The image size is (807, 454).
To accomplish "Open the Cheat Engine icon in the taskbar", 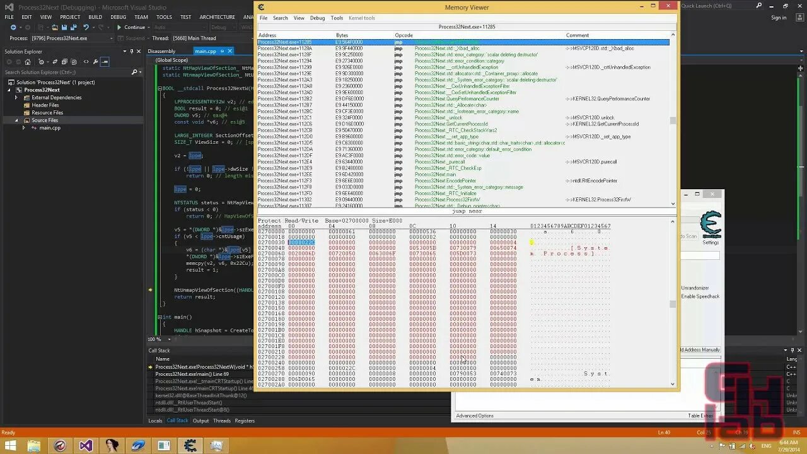I will pos(190,446).
